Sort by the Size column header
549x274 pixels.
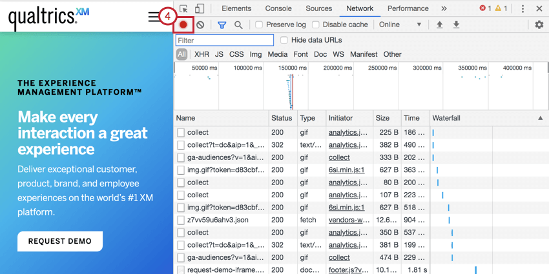[x=387, y=119]
